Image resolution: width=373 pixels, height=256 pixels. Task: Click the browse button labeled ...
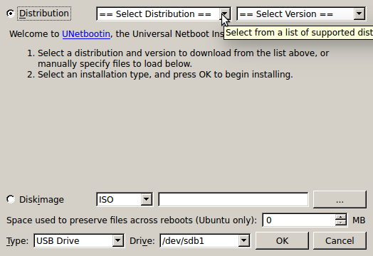click(340, 199)
